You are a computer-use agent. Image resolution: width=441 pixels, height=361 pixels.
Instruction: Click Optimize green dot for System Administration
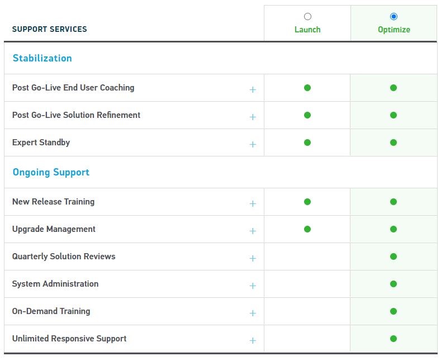pos(393,284)
